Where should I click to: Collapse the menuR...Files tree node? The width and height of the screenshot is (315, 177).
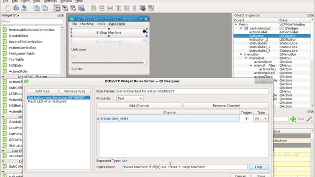point(251,65)
